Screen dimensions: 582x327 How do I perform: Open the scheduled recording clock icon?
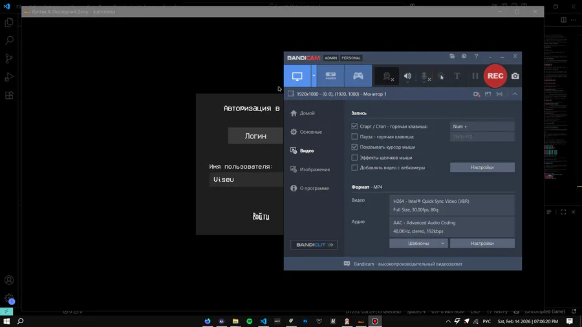pyautogui.click(x=464, y=56)
